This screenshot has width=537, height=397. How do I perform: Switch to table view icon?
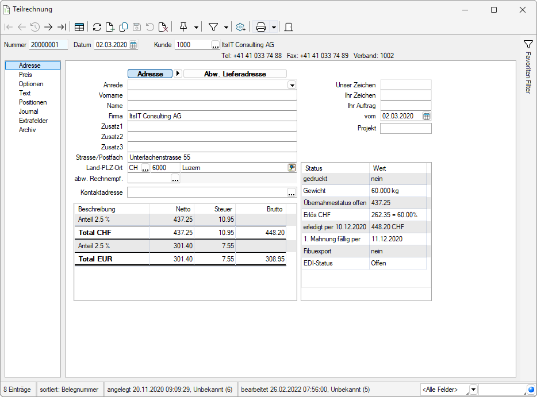click(79, 27)
